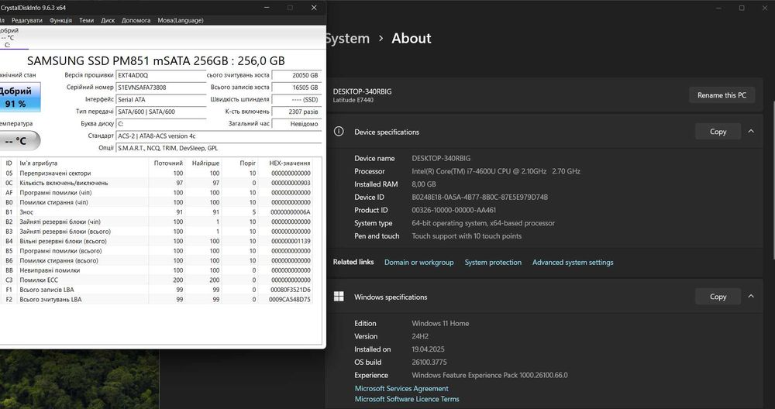Collapse the Device specifications section
This screenshot has height=409, width=775.
(751, 132)
